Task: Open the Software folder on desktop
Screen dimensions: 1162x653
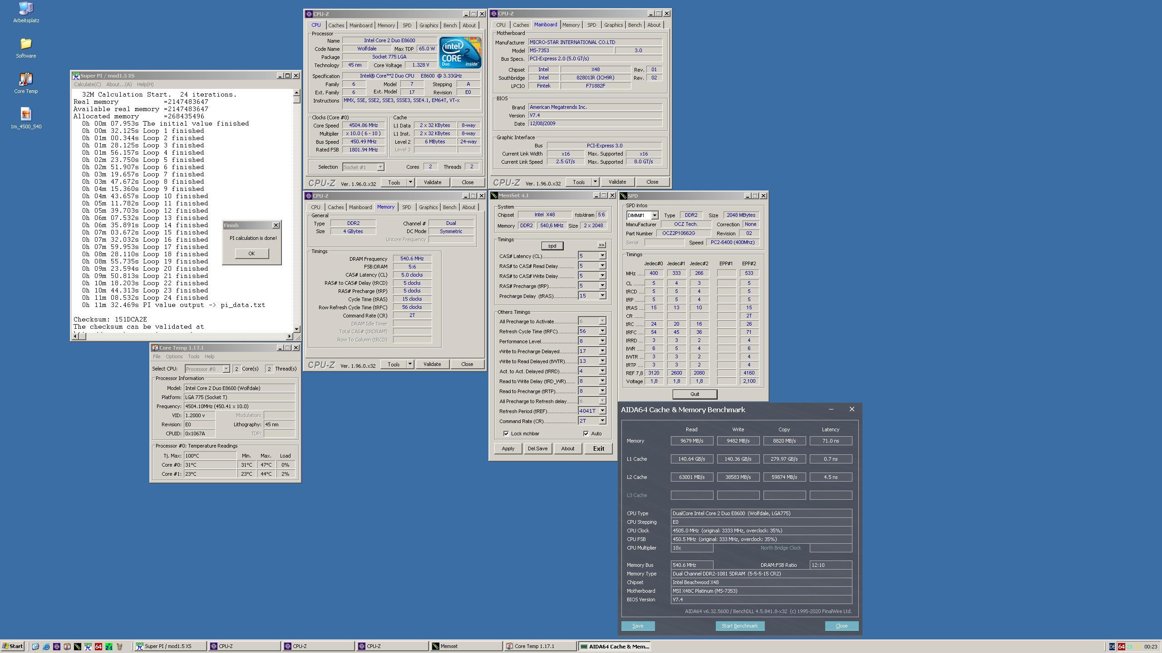Action: tap(26, 48)
